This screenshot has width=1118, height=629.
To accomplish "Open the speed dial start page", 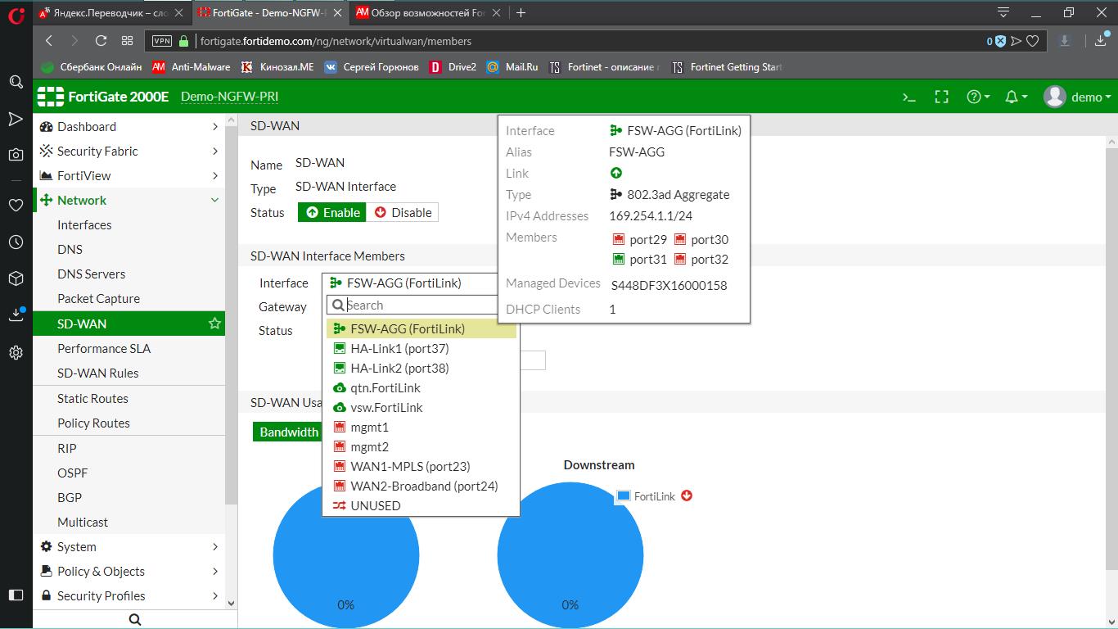I will (x=127, y=41).
